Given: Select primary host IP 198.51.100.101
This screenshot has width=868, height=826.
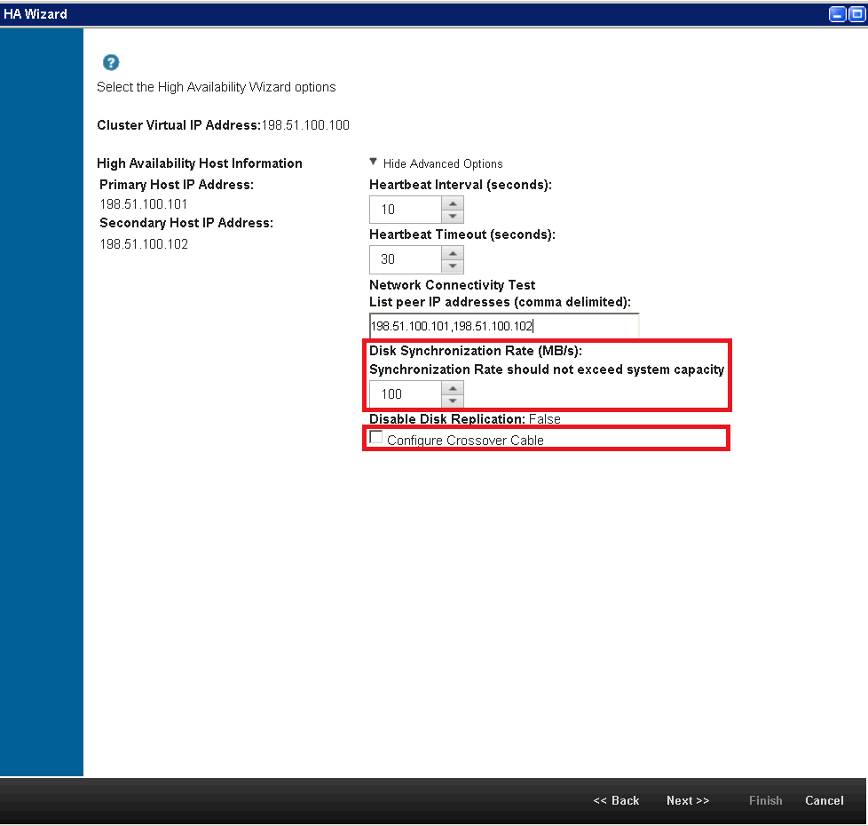Looking at the screenshot, I should [144, 204].
